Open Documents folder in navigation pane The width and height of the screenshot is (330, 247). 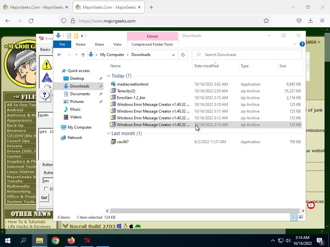pos(80,94)
